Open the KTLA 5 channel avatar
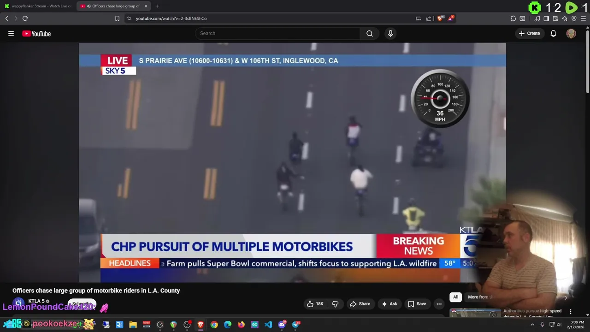590x332 pixels. (18, 303)
